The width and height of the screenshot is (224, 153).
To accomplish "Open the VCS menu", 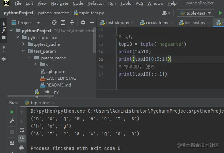I will [x=140, y=3].
